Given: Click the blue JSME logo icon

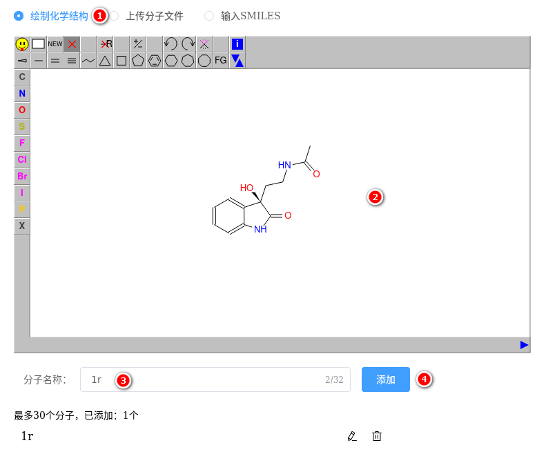Looking at the screenshot, I should 237,61.
